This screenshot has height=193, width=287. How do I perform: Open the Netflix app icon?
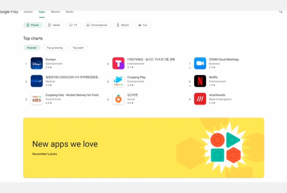(x=200, y=81)
